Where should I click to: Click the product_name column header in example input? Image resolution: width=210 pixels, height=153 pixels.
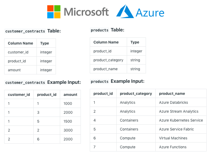[172, 94]
